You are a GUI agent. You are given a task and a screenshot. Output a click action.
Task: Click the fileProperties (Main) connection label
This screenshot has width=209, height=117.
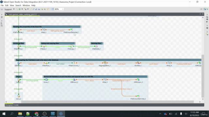click(57, 31)
